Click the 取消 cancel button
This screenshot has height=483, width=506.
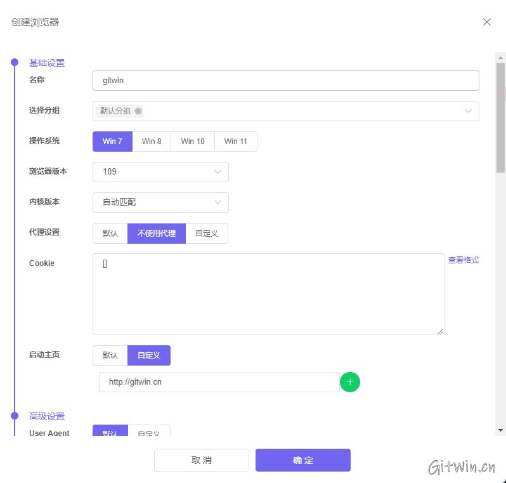(202, 460)
